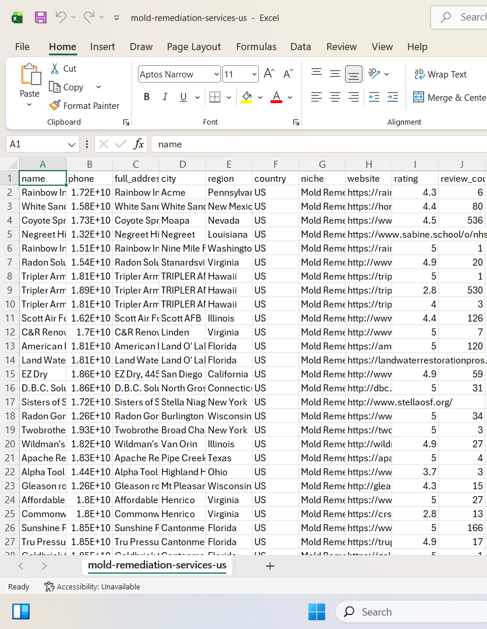487x629 pixels.
Task: Open the File tab
Action: point(22,47)
